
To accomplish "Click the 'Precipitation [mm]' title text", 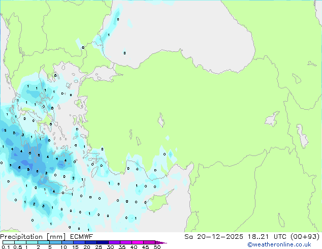I will click(x=33, y=237).
